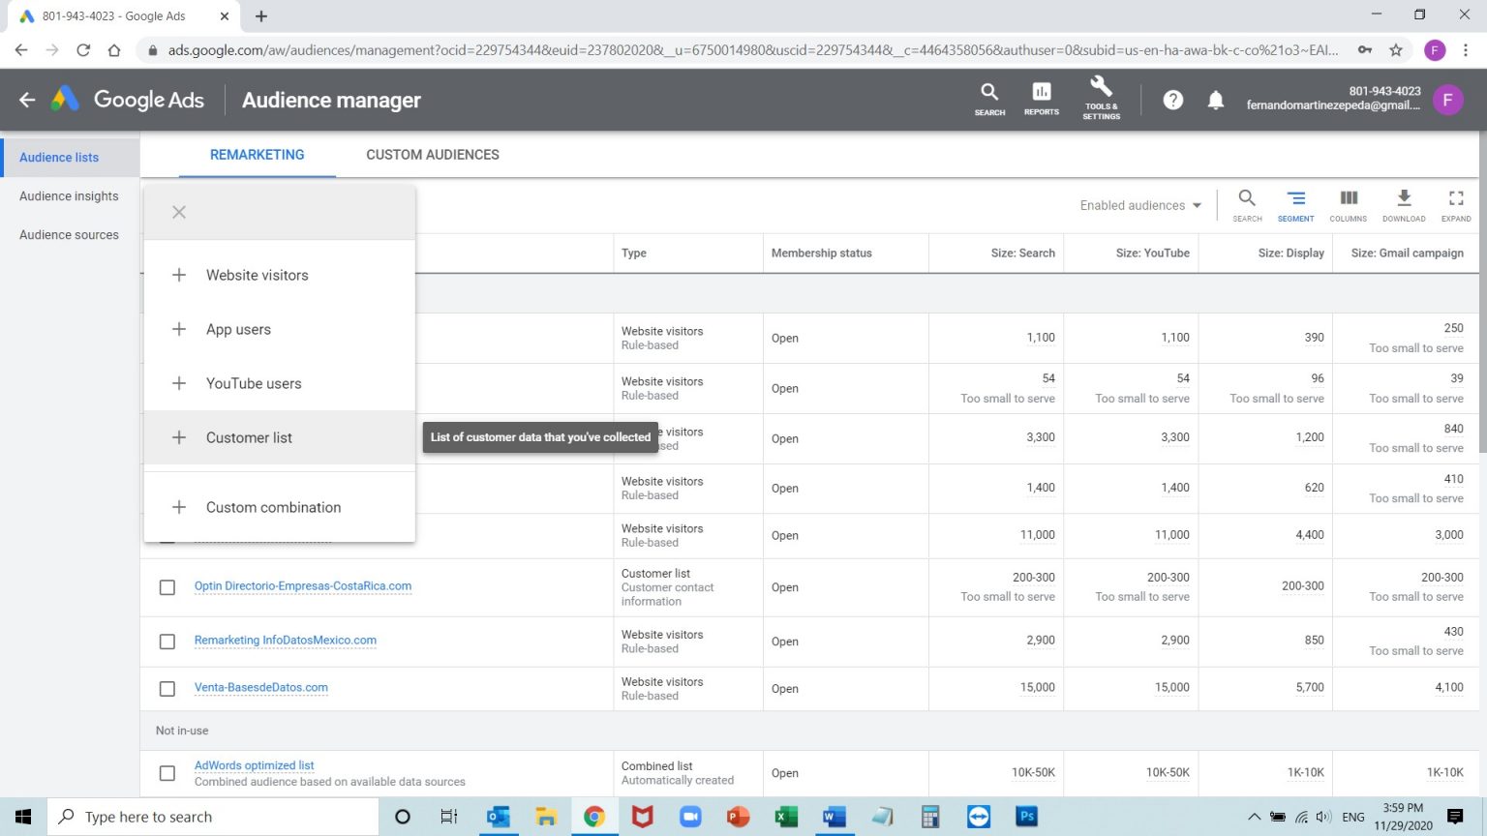Open the notifications bell icon
1487x836 pixels.
click(1216, 100)
